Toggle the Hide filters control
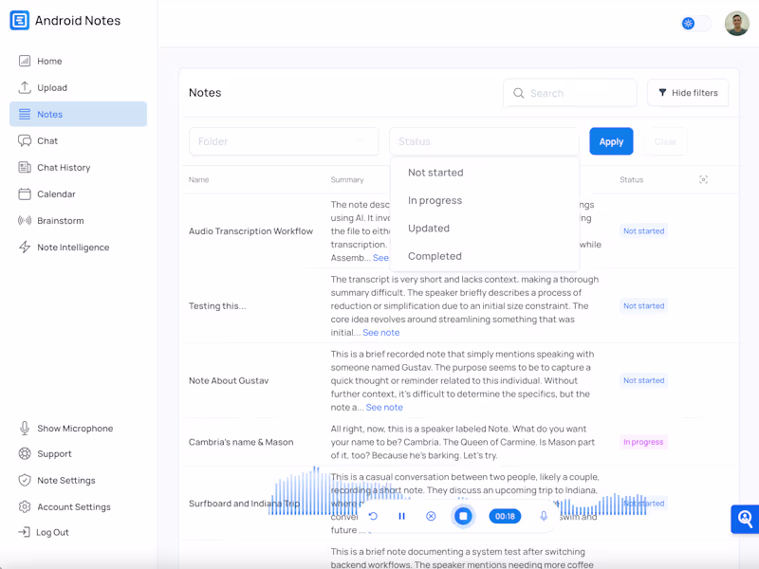 (x=688, y=92)
